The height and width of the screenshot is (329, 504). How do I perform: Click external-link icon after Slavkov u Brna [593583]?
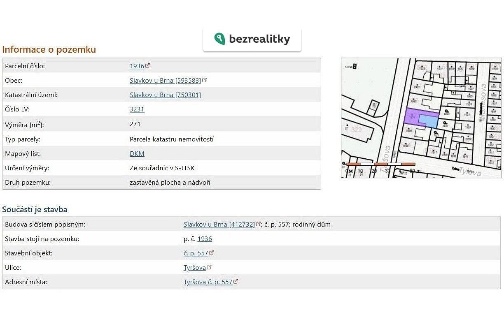click(205, 80)
